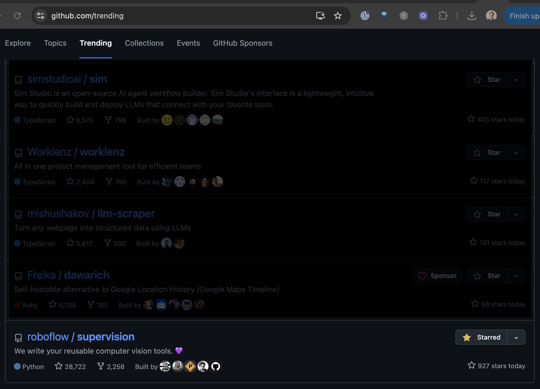
Task: View supervision stargazers count 28,722
Action: coord(70,367)
